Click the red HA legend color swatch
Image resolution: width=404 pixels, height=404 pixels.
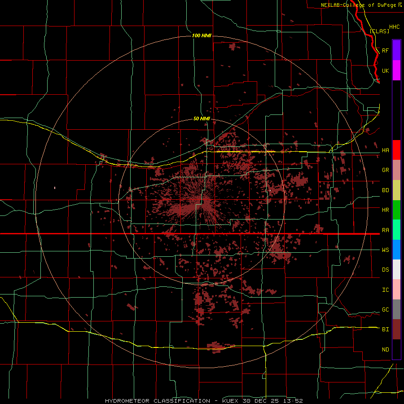pos(396,150)
